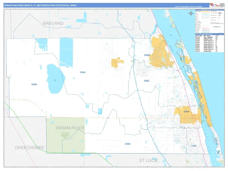This screenshot has width=228, height=171.
Task: Click ZIP code label 32967
Action: click(146, 81)
